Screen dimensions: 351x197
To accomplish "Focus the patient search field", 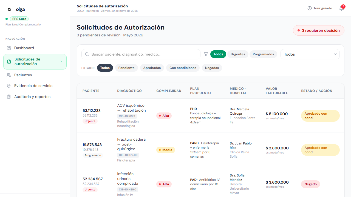I will [x=141, y=54].
